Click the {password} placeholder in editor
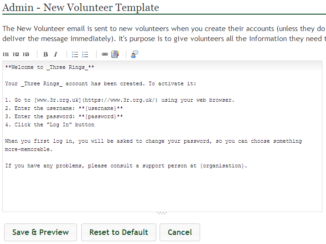Viewport: 326px width, 244px height. pos(101,116)
